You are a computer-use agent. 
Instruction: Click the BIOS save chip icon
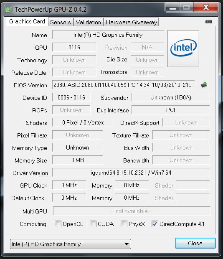pyautogui.click(x=204, y=84)
